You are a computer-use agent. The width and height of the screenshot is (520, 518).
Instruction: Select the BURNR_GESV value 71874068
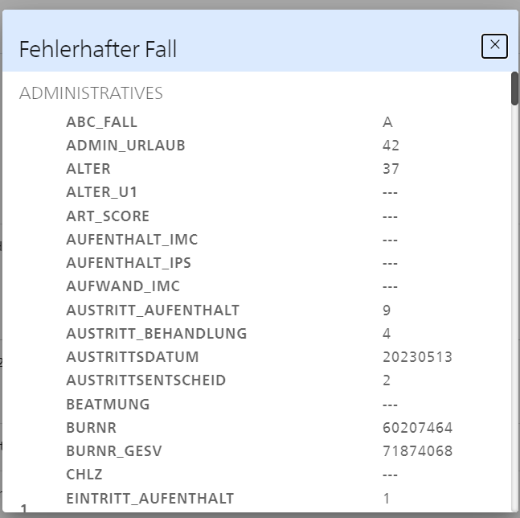417,451
